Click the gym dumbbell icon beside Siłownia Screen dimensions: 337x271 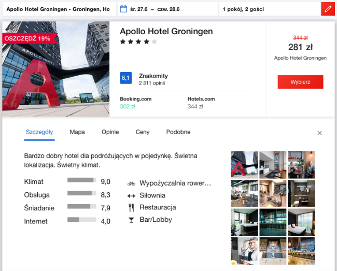click(131, 195)
